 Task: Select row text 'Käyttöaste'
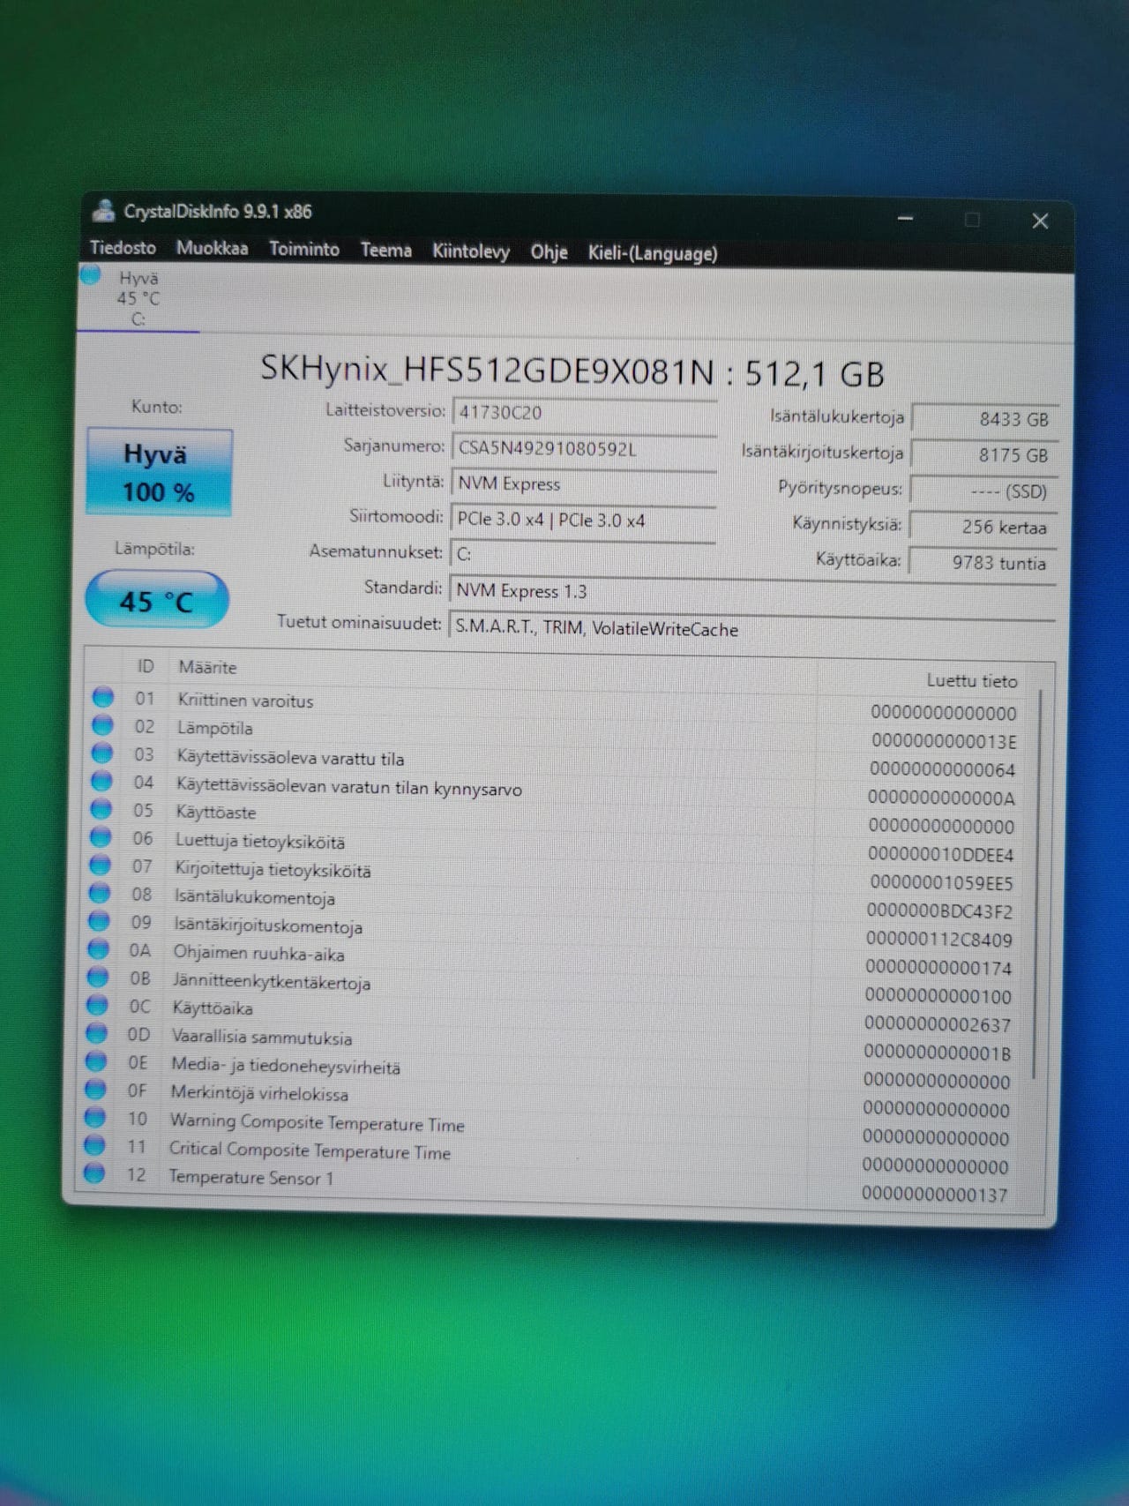(215, 813)
